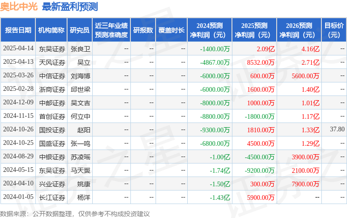
Task: Select the value -1400.00万
Action: tap(215, 49)
